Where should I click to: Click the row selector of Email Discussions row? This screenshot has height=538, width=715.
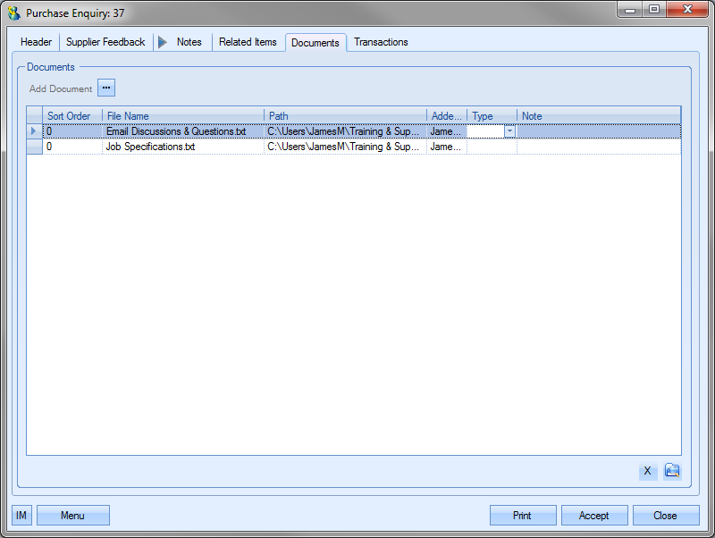pyautogui.click(x=34, y=131)
